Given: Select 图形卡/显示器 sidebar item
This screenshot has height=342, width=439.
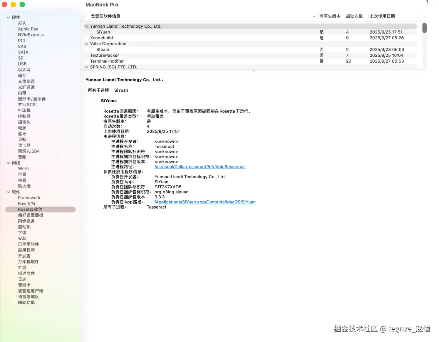Looking at the screenshot, I should point(32,99).
